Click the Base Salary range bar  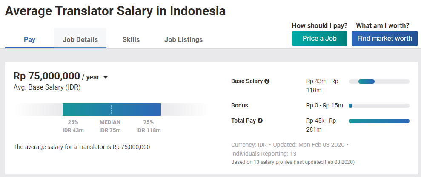point(379,81)
